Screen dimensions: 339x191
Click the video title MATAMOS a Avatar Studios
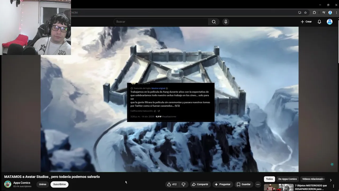pos(52,177)
